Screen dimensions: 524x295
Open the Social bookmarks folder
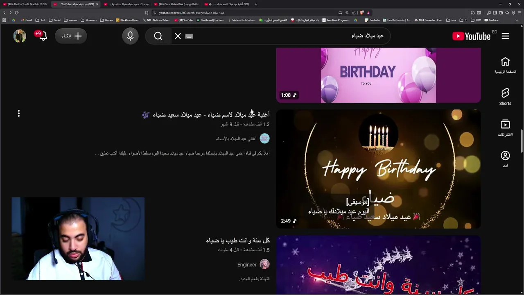coord(54,20)
